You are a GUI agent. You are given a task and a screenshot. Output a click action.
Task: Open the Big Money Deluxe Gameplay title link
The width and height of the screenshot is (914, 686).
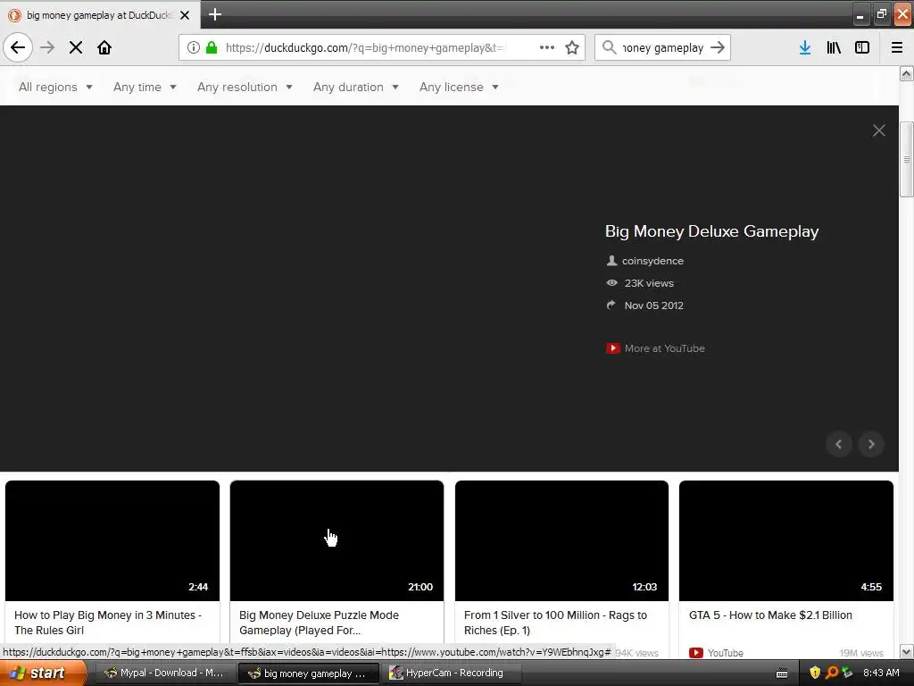[711, 231]
